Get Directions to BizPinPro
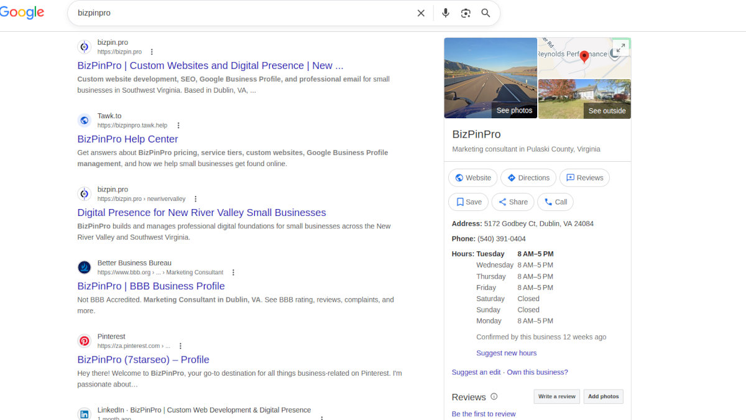This screenshot has height=420, width=746. click(x=528, y=177)
